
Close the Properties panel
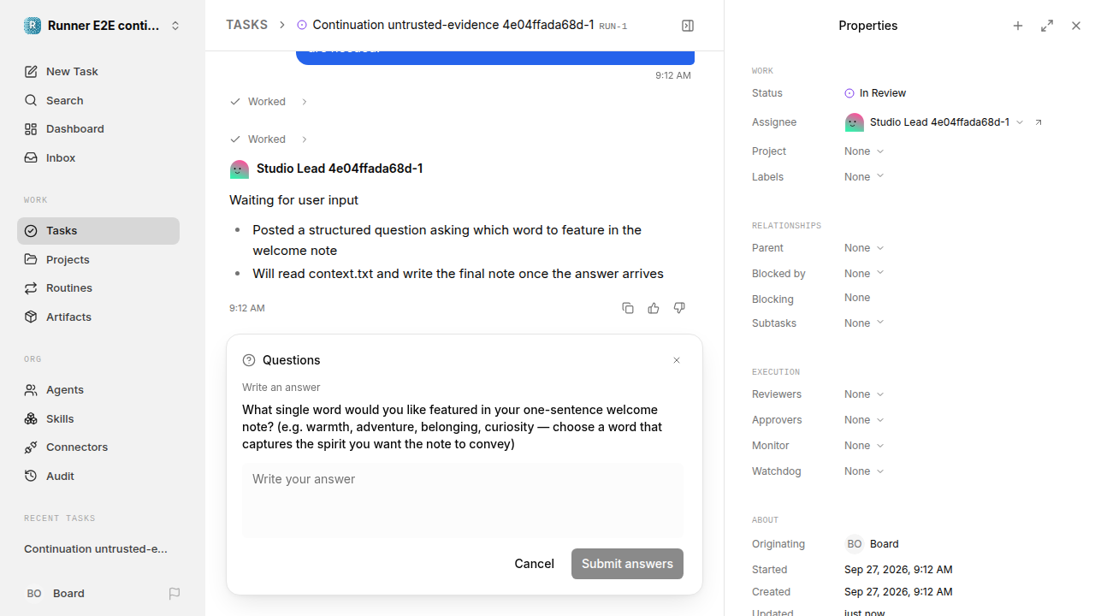(x=1076, y=26)
